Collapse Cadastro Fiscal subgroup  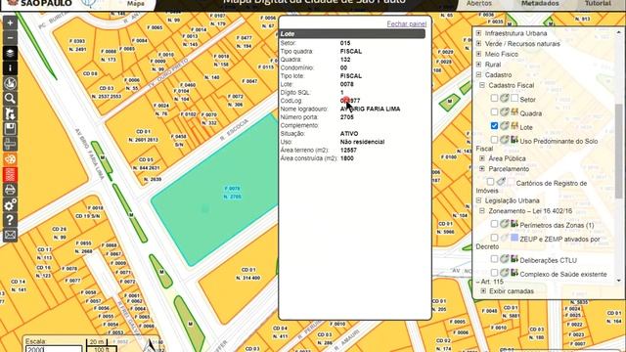click(482, 85)
